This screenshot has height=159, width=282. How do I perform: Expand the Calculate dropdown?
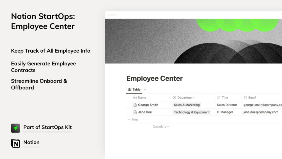(161, 127)
